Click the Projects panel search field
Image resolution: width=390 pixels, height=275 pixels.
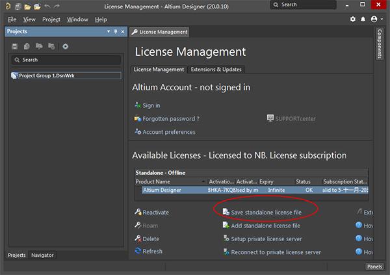(66, 60)
